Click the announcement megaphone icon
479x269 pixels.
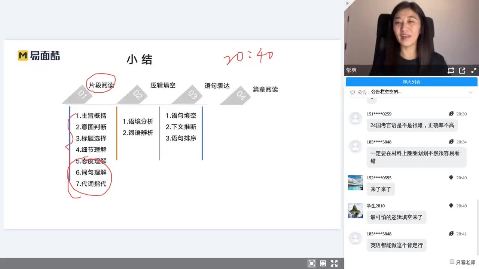[353, 92]
